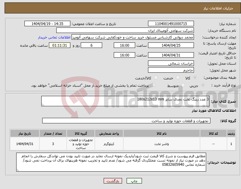241x189 pixels.
Task: Click the response deadline date 1404/04/25
Action: (x=171, y=45)
